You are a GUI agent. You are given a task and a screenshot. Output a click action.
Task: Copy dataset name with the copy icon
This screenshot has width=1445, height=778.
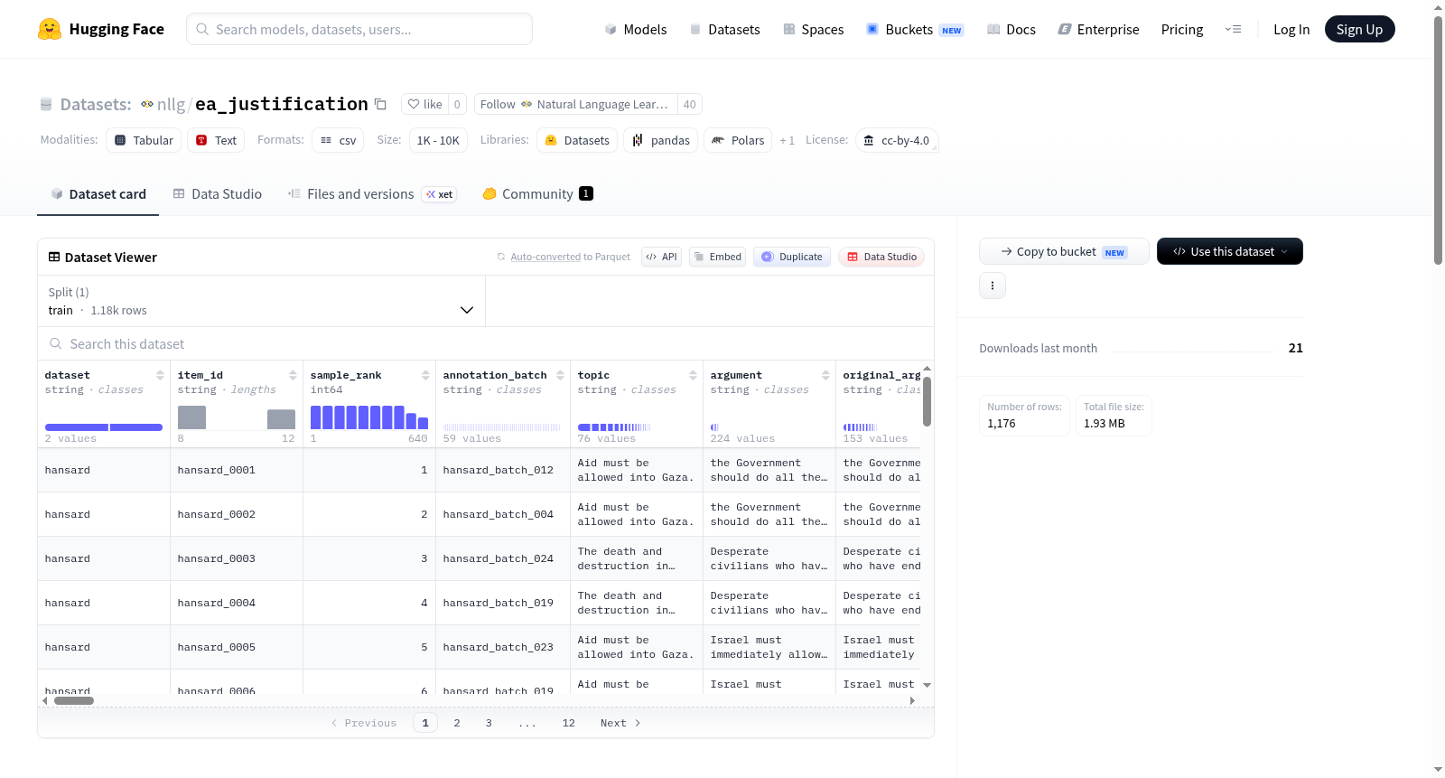pos(381,104)
